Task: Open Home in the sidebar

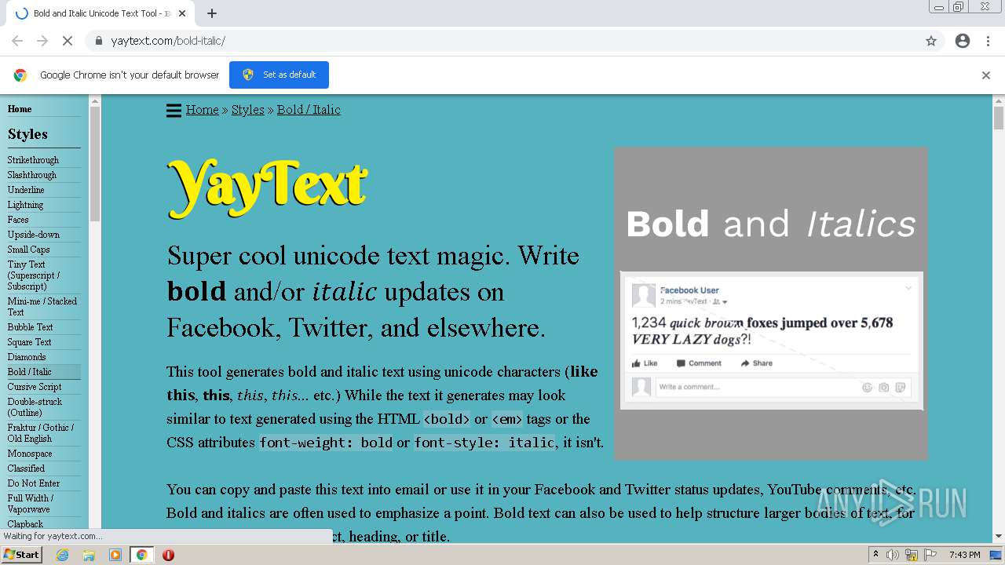Action: click(x=20, y=109)
